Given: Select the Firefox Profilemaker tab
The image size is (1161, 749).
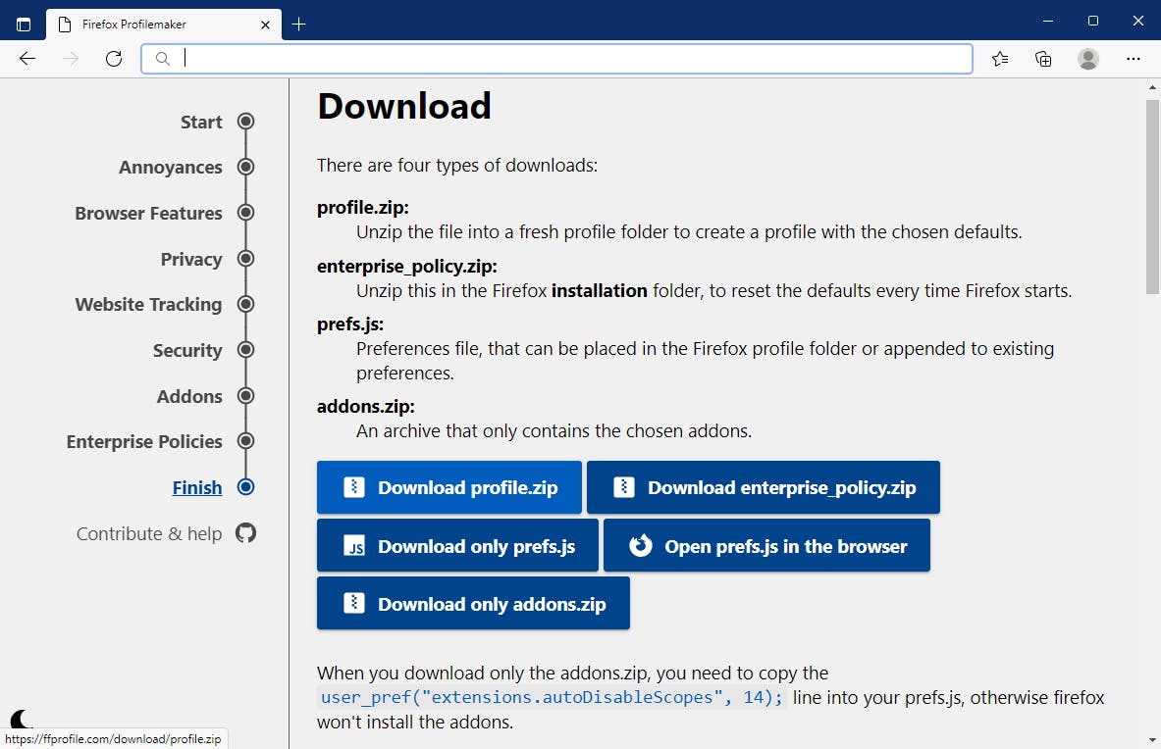Looking at the screenshot, I should pyautogui.click(x=164, y=25).
